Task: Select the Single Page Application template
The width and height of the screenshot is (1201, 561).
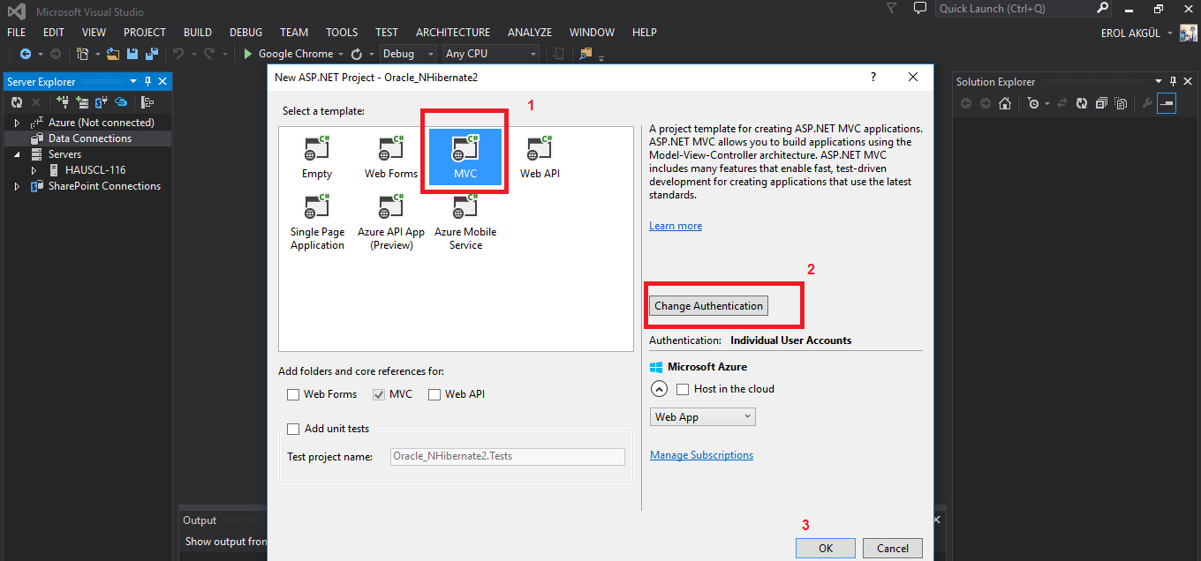Action: click(316, 208)
